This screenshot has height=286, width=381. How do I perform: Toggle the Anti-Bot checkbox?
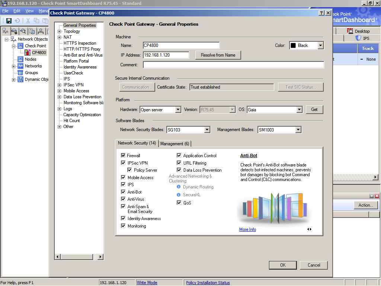[123, 192]
